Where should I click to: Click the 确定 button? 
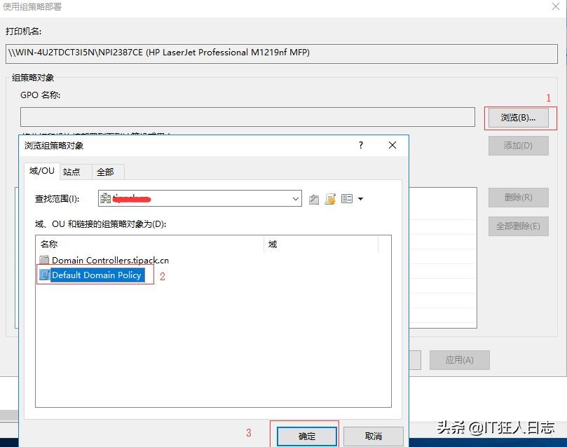tap(306, 435)
